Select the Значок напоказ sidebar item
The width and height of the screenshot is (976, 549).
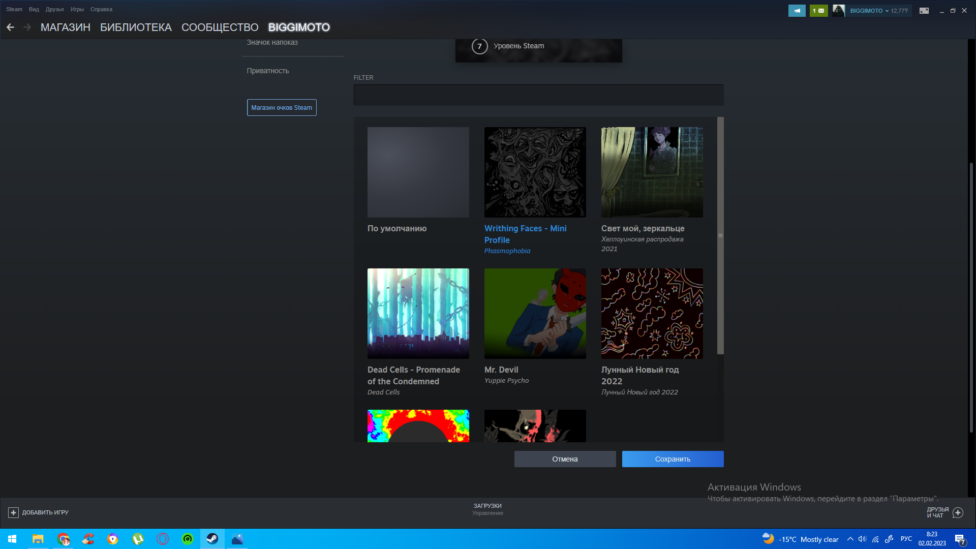pyautogui.click(x=272, y=43)
